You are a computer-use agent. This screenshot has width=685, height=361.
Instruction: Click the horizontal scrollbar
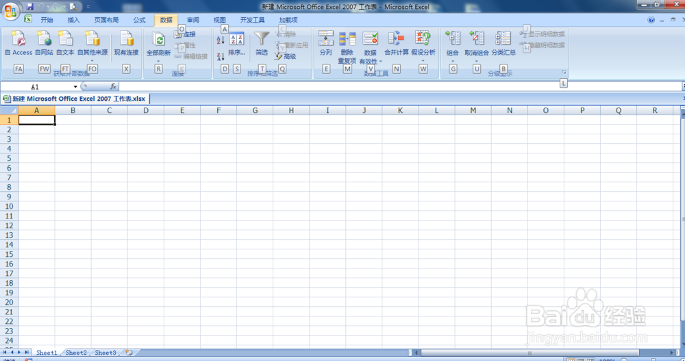point(530,353)
